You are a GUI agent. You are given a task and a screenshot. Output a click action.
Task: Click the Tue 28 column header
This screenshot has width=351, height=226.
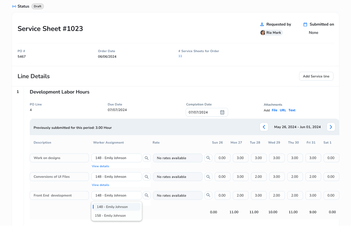pyautogui.click(x=255, y=143)
